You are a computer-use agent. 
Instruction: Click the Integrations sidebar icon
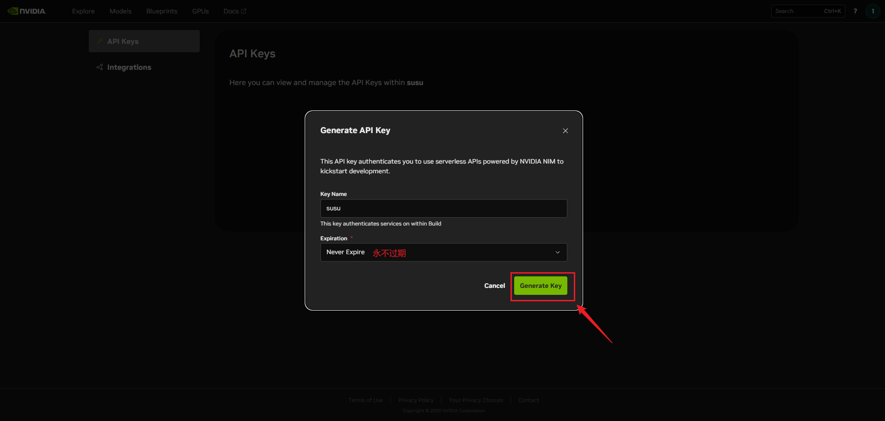pyautogui.click(x=99, y=67)
